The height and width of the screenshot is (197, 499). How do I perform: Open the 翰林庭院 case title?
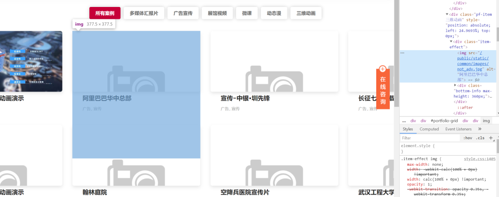(94, 192)
